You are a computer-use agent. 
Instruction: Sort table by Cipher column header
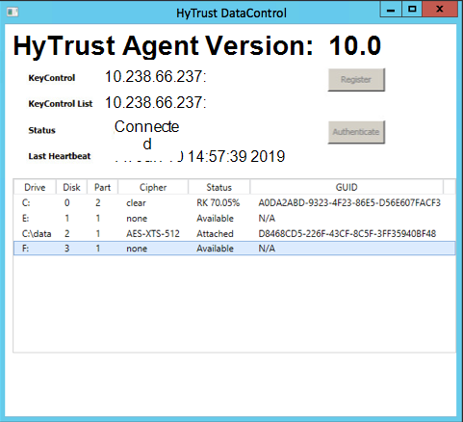tap(153, 187)
